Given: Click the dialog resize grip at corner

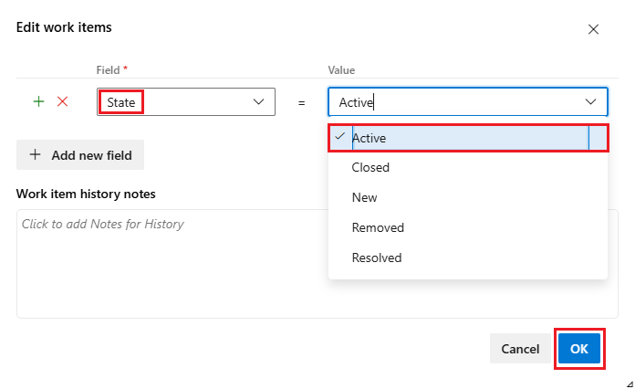Looking at the screenshot, I should pyautogui.click(x=630, y=384).
